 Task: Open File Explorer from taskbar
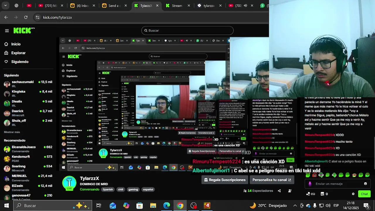tap(153, 205)
